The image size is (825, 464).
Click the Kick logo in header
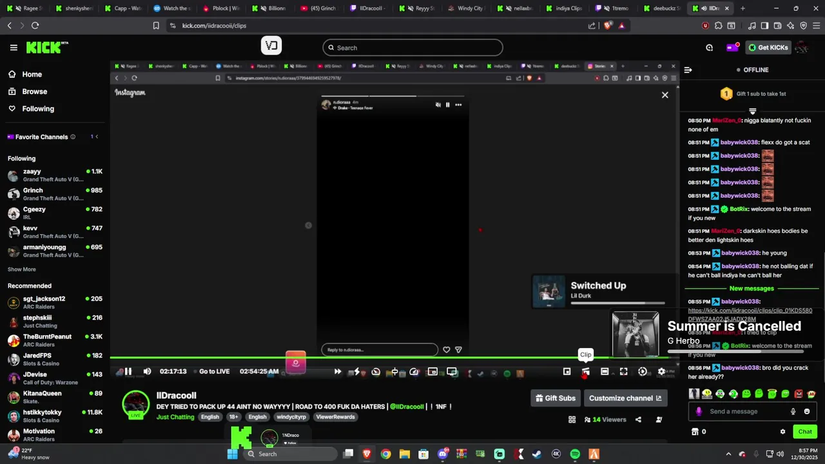pos(46,48)
